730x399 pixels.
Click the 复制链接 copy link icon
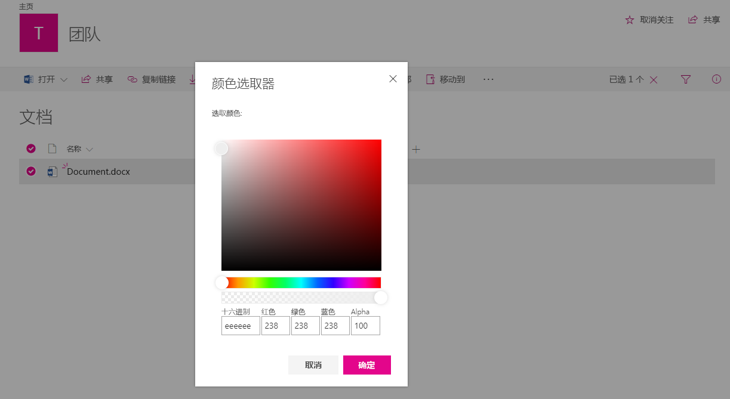(x=131, y=79)
